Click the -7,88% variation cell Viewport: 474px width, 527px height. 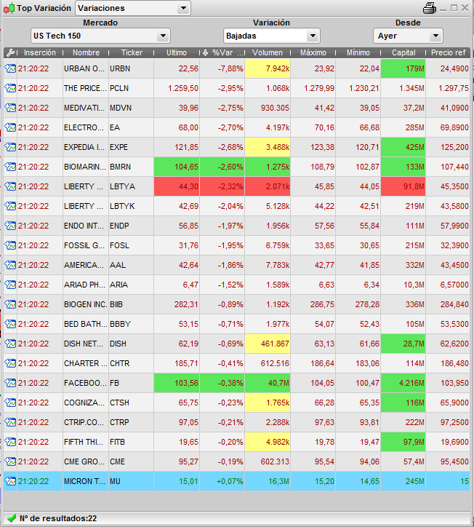pyautogui.click(x=222, y=68)
